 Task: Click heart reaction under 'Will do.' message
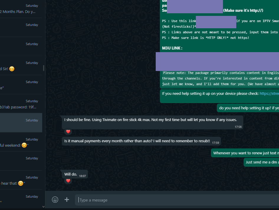click(x=68, y=181)
